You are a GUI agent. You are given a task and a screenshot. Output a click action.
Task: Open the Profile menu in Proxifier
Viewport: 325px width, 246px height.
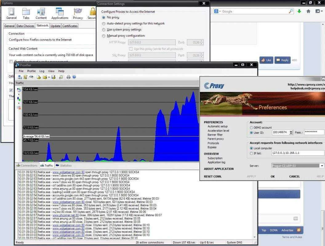point(31,71)
